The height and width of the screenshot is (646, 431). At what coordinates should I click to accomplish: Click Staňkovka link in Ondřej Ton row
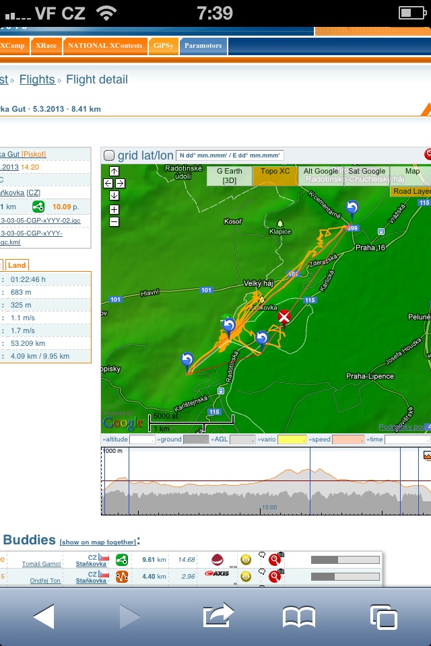point(91,580)
